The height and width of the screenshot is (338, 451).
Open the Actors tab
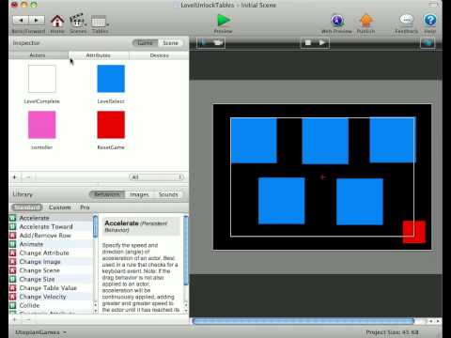coord(38,55)
